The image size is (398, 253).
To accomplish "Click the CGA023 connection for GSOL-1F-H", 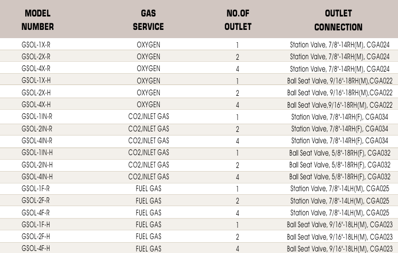I will click(x=382, y=225).
